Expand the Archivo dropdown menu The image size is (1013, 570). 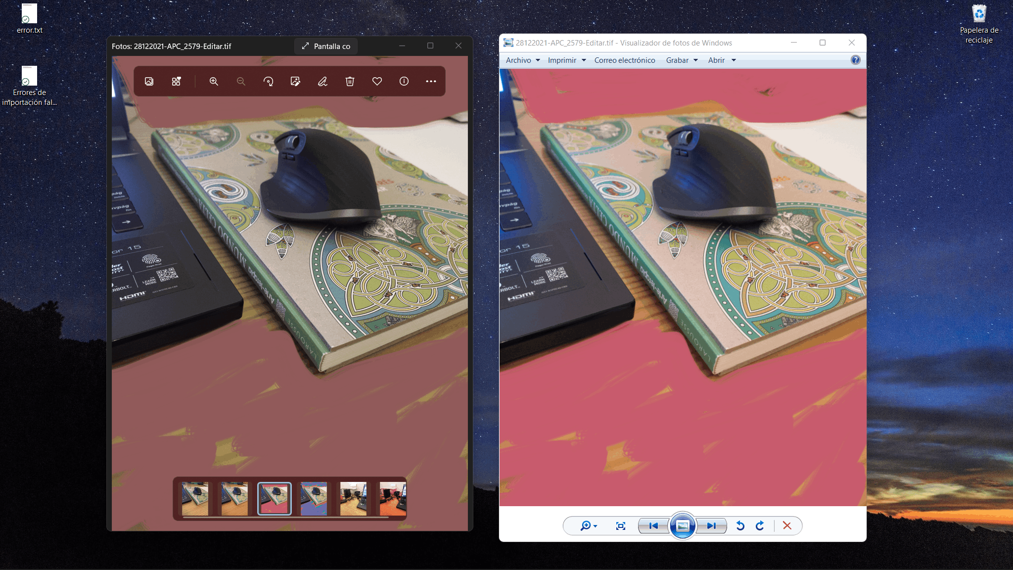pos(522,60)
